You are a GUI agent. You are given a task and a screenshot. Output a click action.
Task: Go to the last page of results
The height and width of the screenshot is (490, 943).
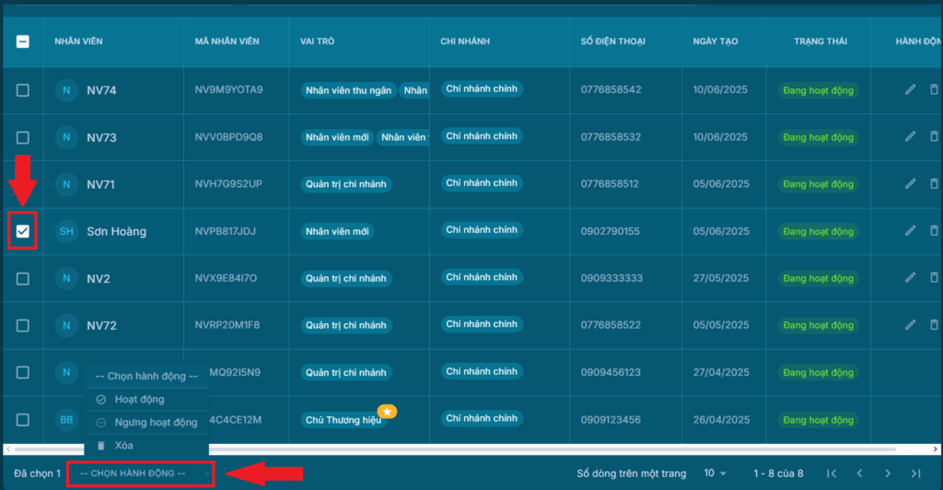coord(914,473)
